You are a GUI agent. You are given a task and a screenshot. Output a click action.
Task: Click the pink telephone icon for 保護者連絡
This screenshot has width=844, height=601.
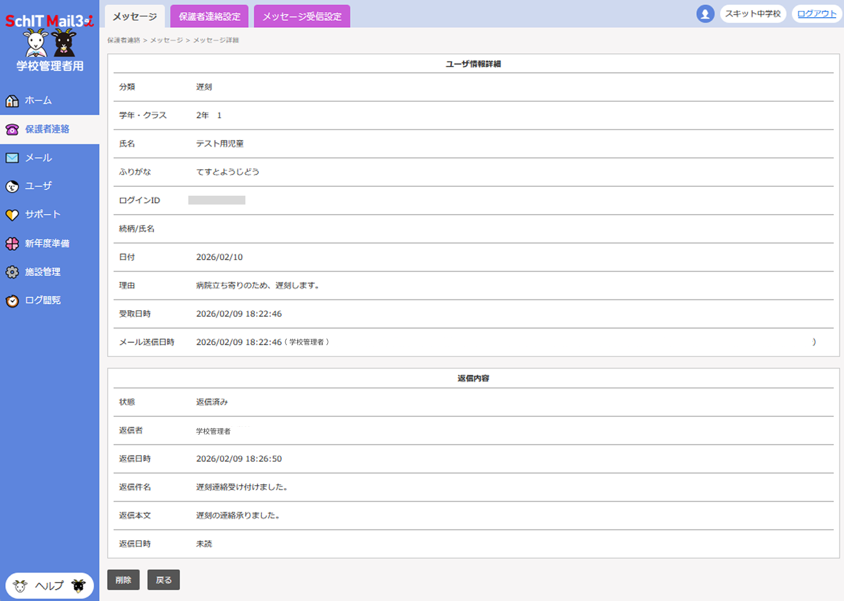coord(12,129)
